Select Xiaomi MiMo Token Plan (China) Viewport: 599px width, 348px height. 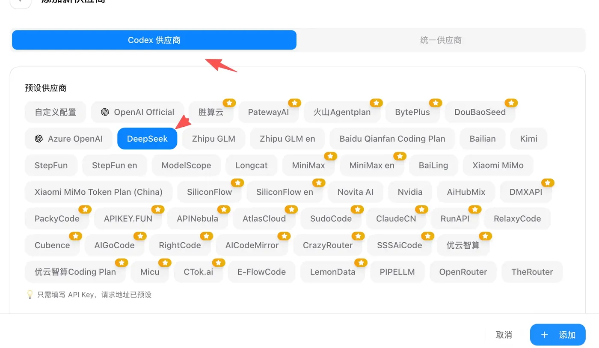tap(99, 192)
